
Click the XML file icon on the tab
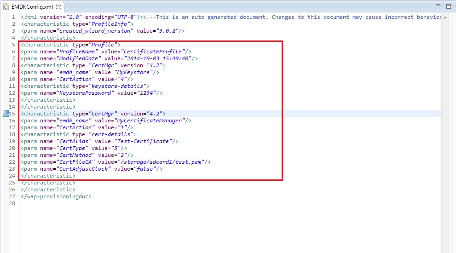point(6,7)
